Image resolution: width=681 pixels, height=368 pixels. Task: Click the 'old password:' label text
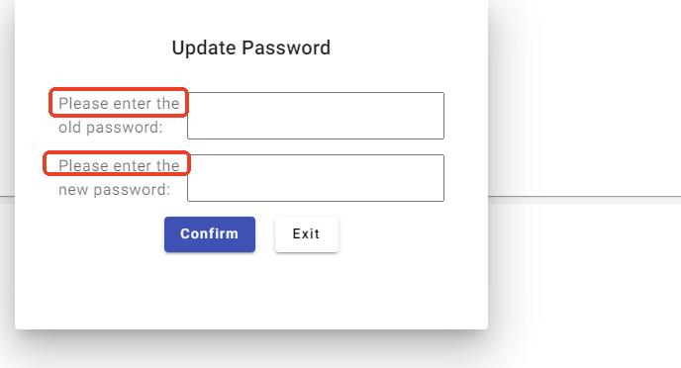[x=111, y=128]
